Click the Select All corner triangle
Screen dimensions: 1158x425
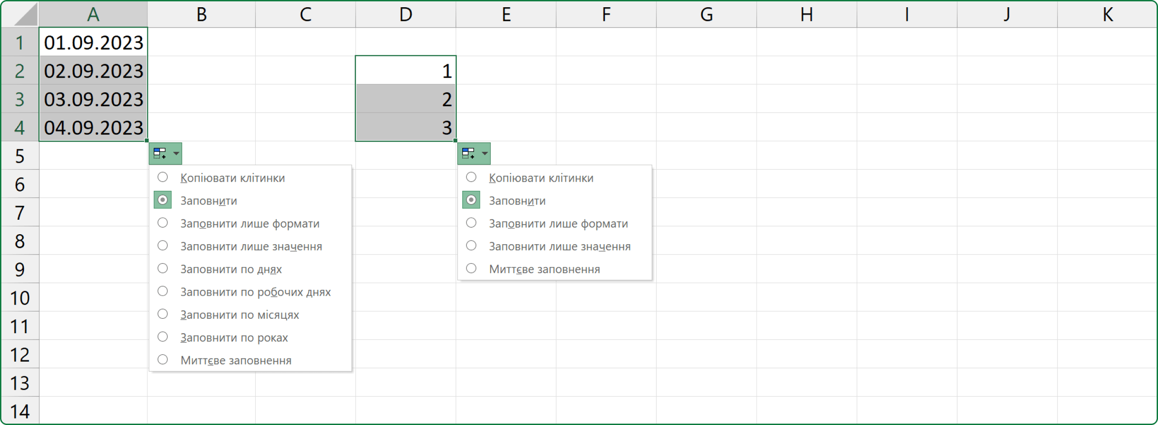click(25, 15)
